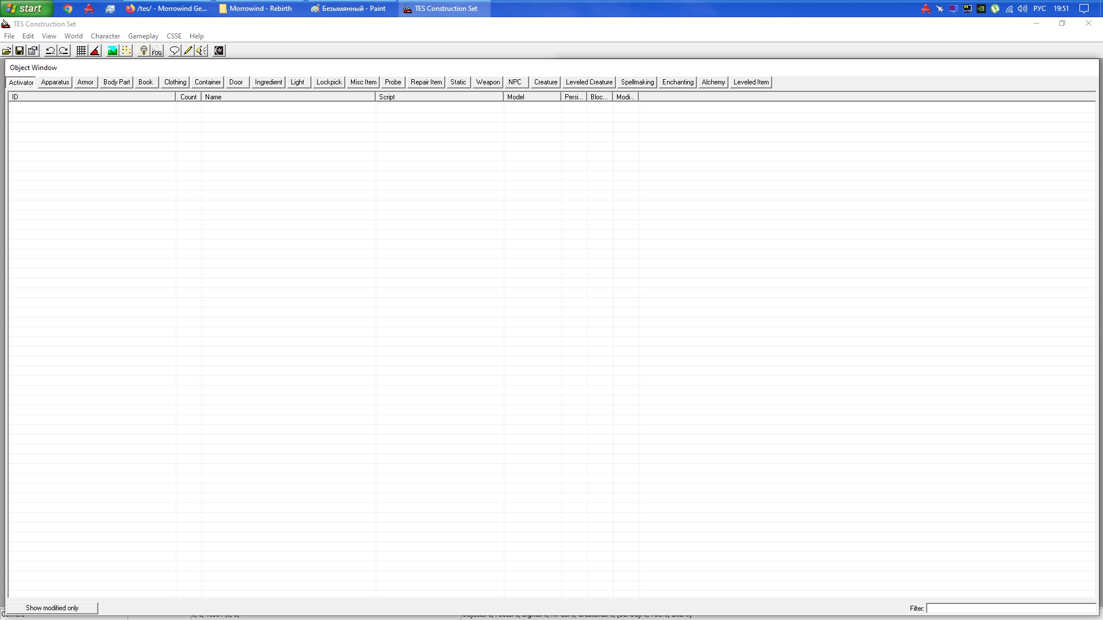This screenshot has width=1103, height=620.
Task: Click the open data files folder icon
Action: (7, 51)
